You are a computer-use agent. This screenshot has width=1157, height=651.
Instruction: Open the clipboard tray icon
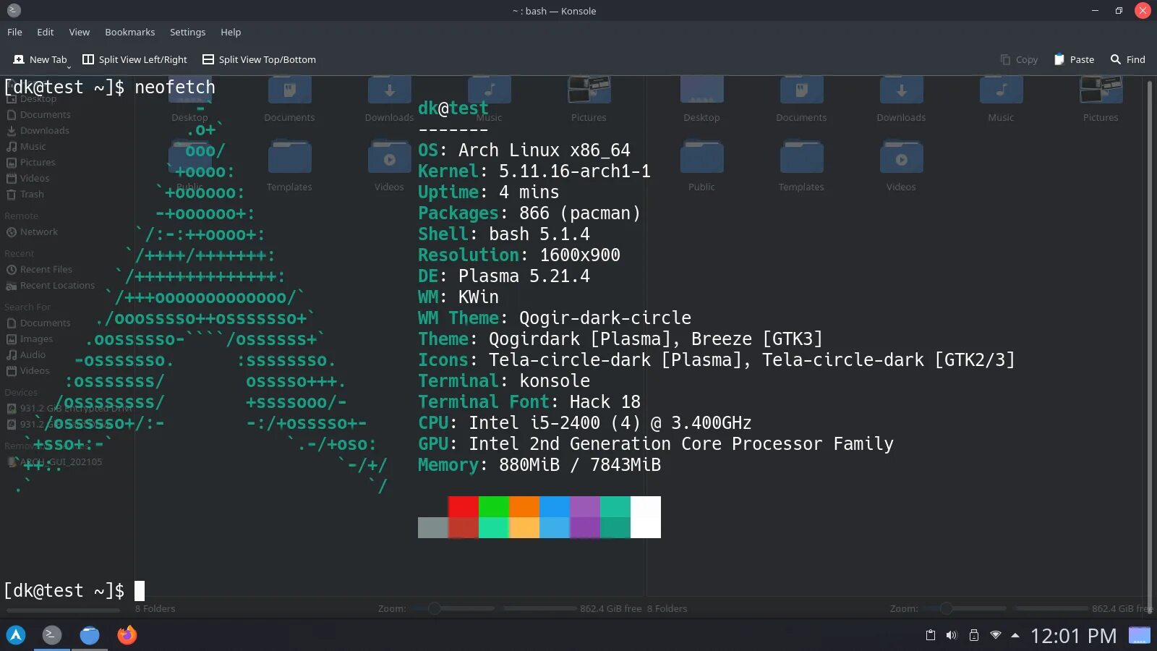[931, 635]
